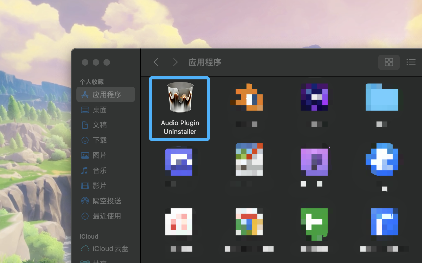Viewport: 422px width, 263px height.
Task: Select the blue gear-shaped app icon
Action: point(382,159)
